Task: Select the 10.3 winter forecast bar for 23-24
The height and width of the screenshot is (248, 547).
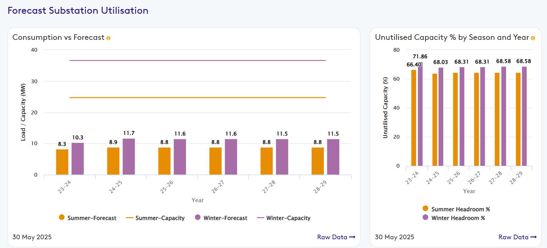Action: click(x=78, y=159)
